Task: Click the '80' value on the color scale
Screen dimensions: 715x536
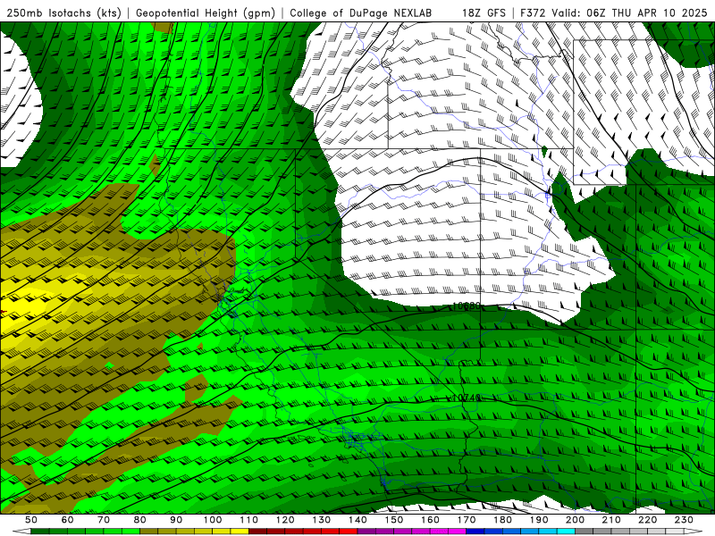Action: pos(140,520)
